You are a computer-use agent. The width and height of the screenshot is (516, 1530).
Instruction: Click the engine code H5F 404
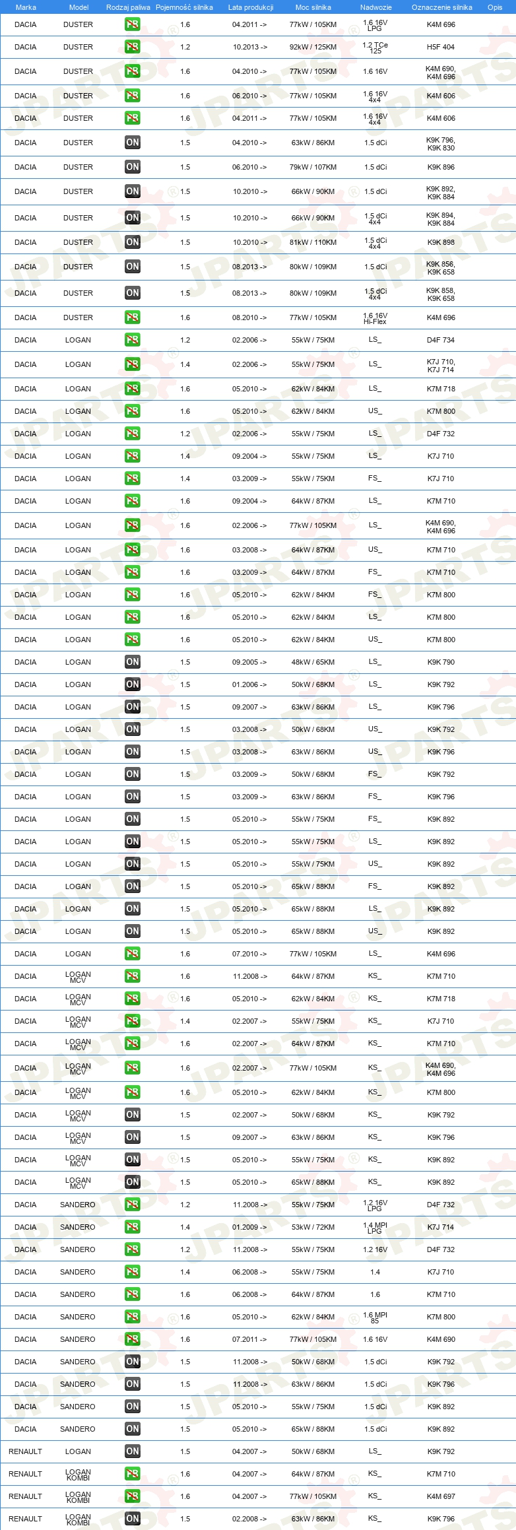pyautogui.click(x=441, y=47)
